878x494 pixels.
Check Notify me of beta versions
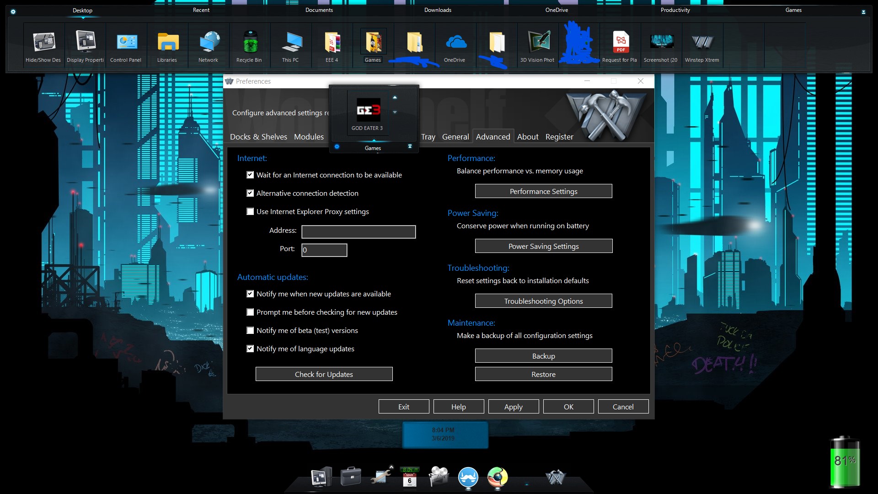250,330
